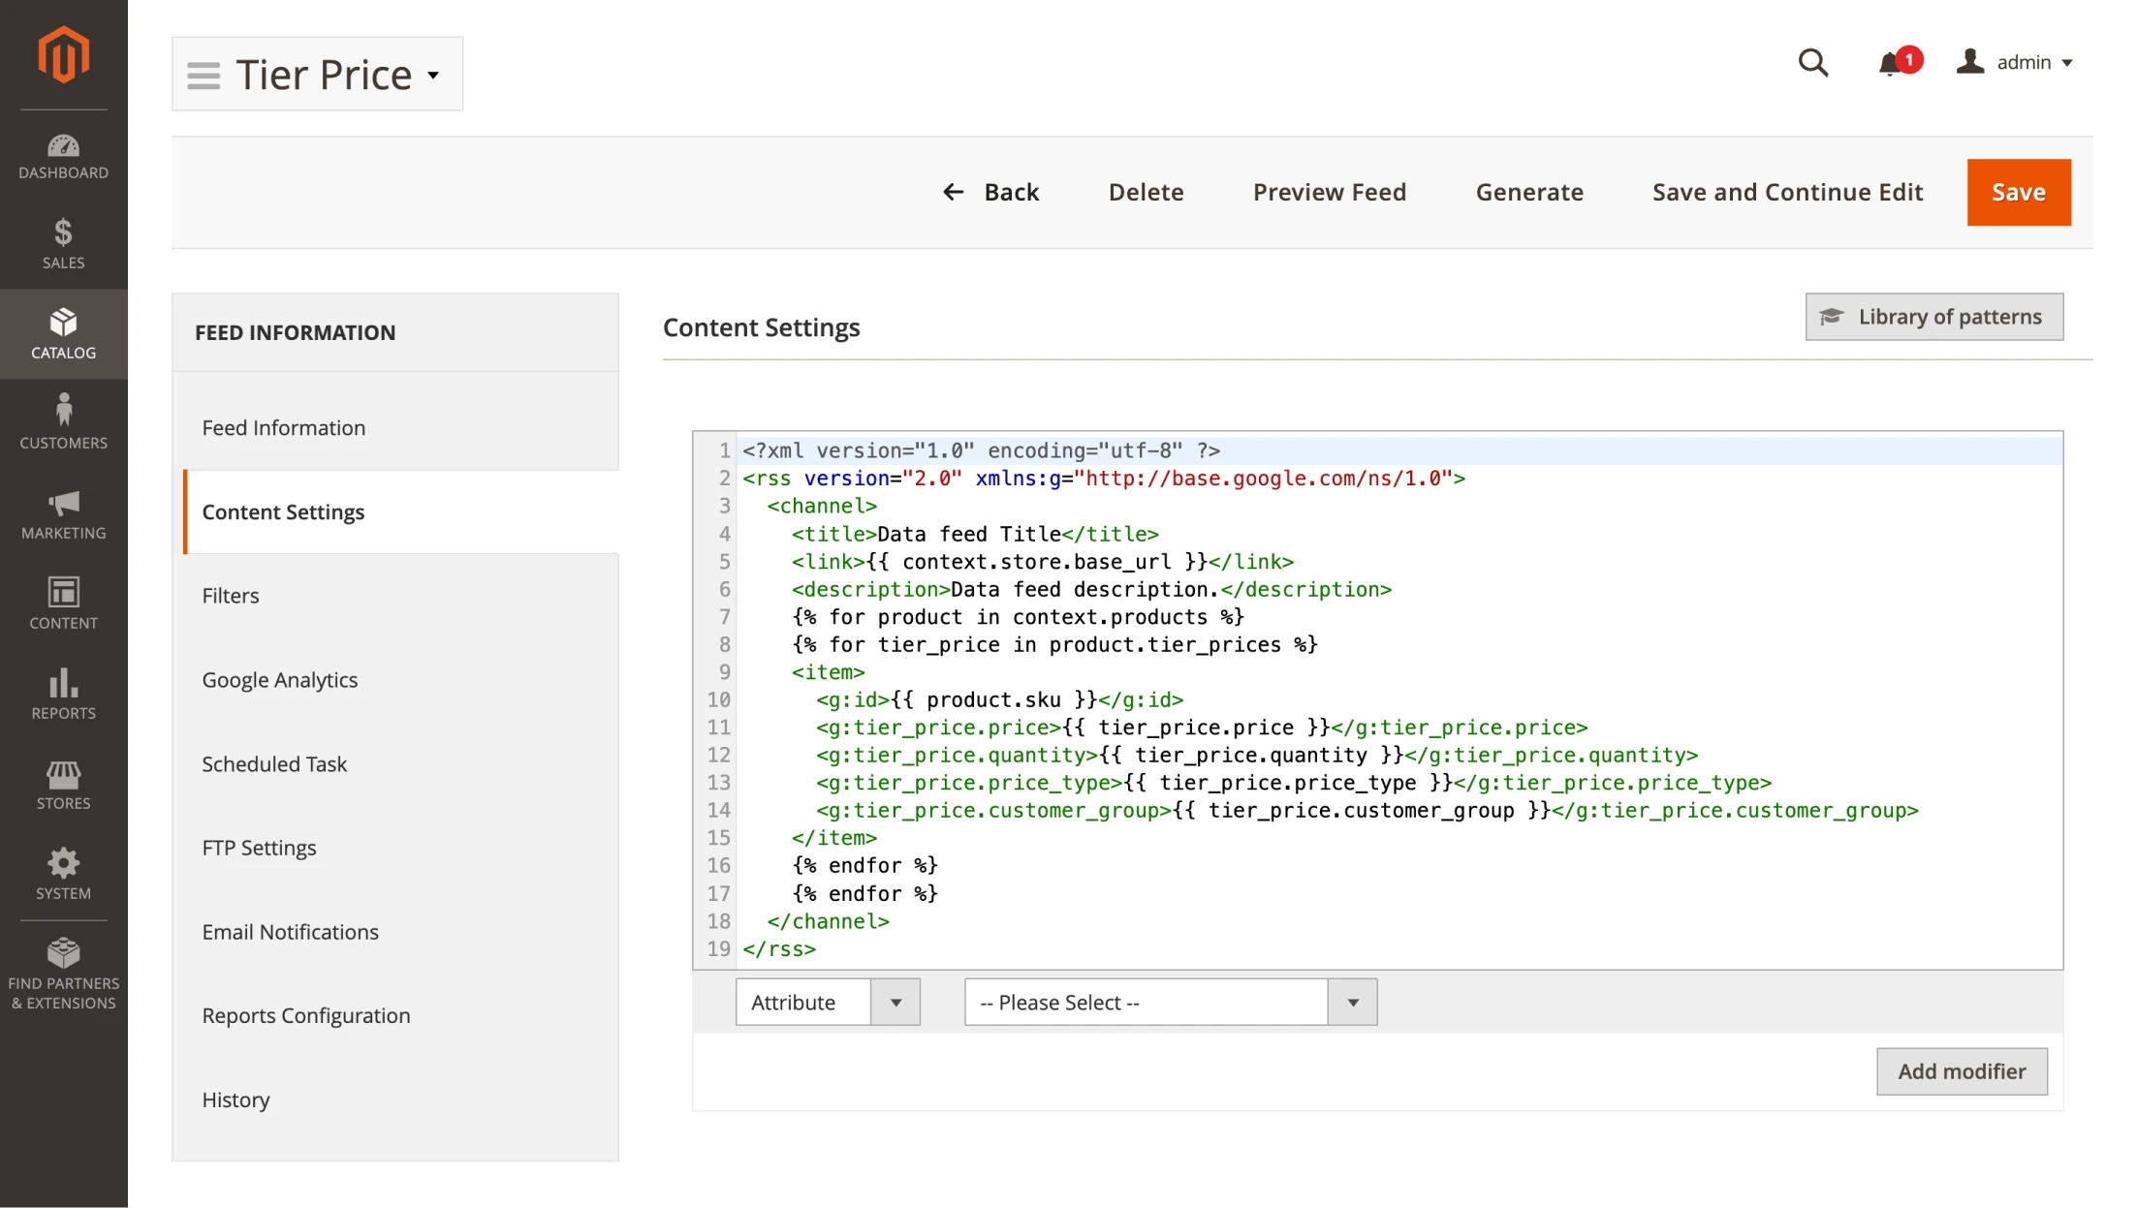This screenshot has width=2137, height=1208.
Task: Switch to the Filters section
Action: 230,595
